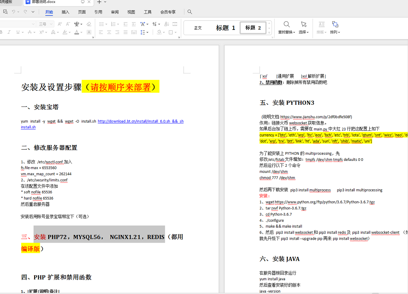Switch to the 插入 (Insert) tab
The width and height of the screenshot is (408, 294).
point(65,12)
